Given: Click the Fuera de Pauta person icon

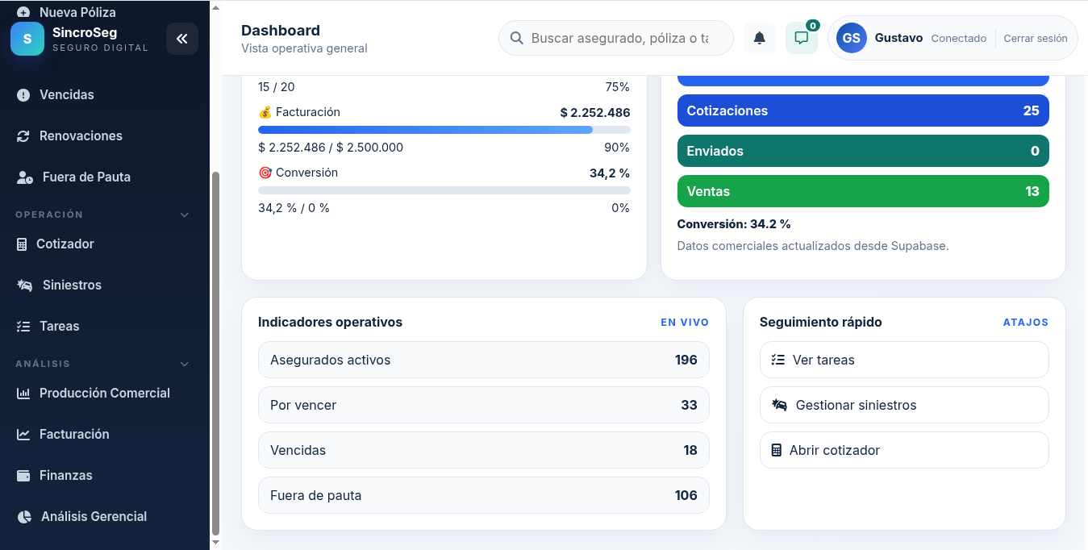Looking at the screenshot, I should coord(25,177).
